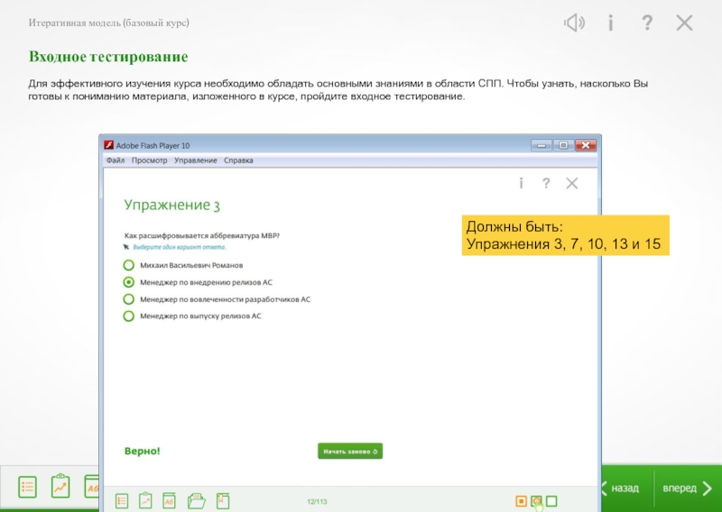Open the progress clipboard icon in Flash toolbar
This screenshot has height=512, width=722.
[x=145, y=500]
